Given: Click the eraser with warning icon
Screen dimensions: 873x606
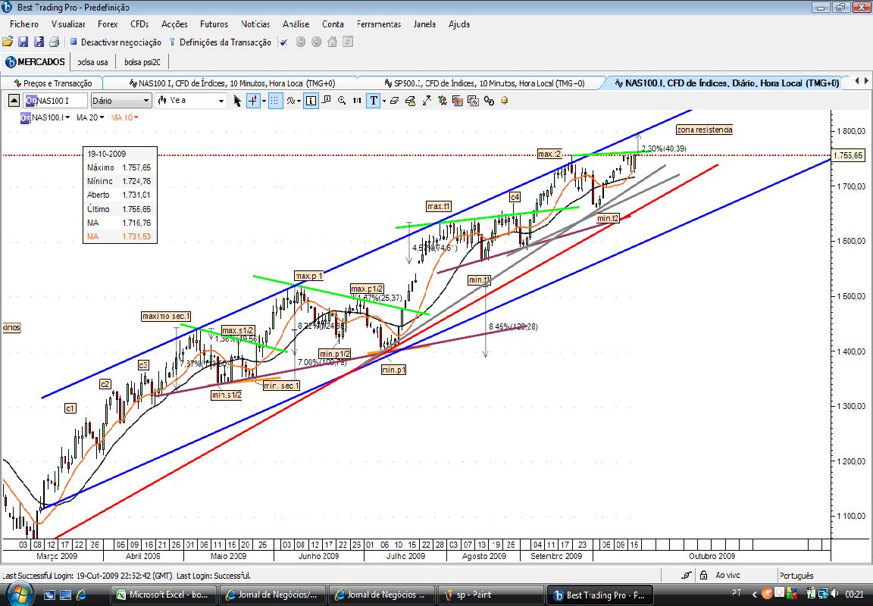Looking at the screenshot, I should (411, 101).
